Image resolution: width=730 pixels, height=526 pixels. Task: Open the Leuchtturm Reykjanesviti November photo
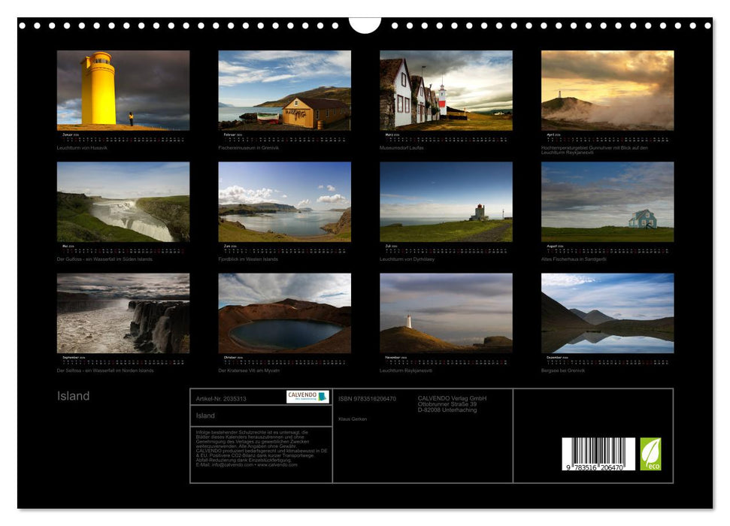pos(446,313)
